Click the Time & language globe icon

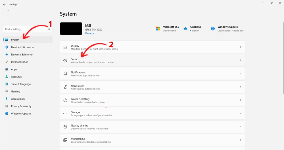coord(7,84)
